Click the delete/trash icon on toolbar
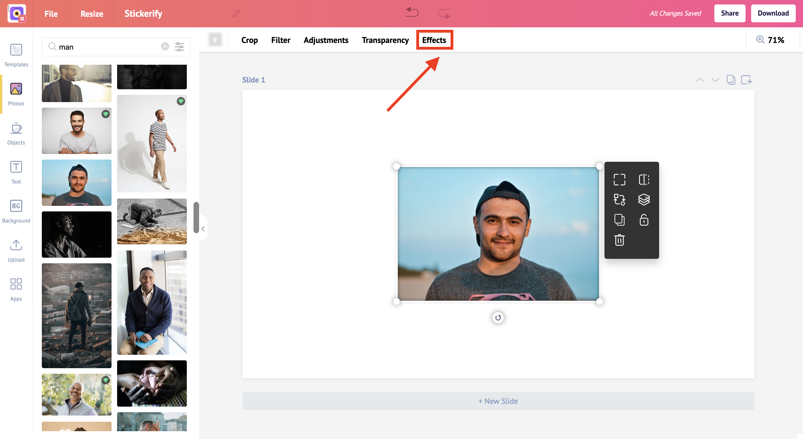Image resolution: width=803 pixels, height=439 pixels. [619, 240]
